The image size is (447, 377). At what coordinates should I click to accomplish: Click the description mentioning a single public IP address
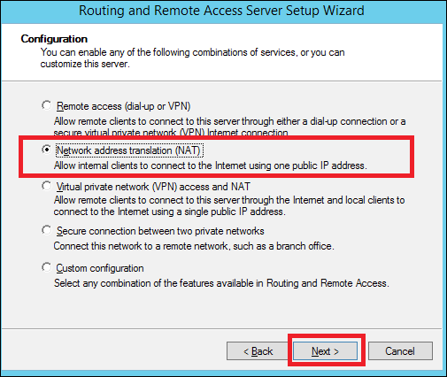tap(229, 206)
